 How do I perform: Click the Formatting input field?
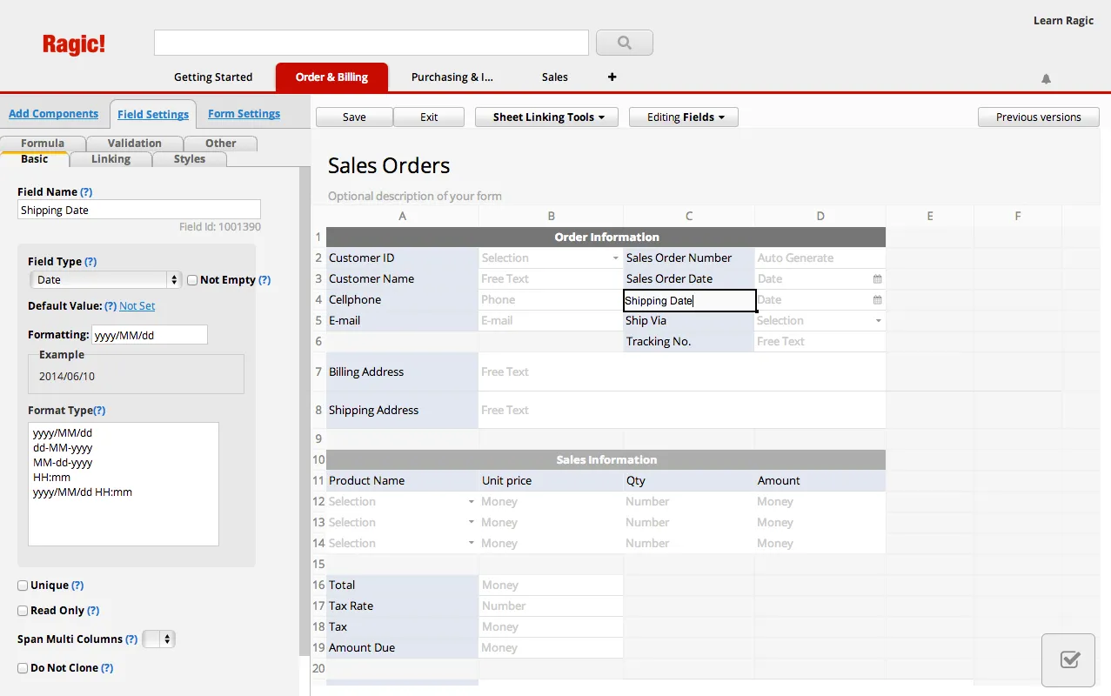click(149, 335)
